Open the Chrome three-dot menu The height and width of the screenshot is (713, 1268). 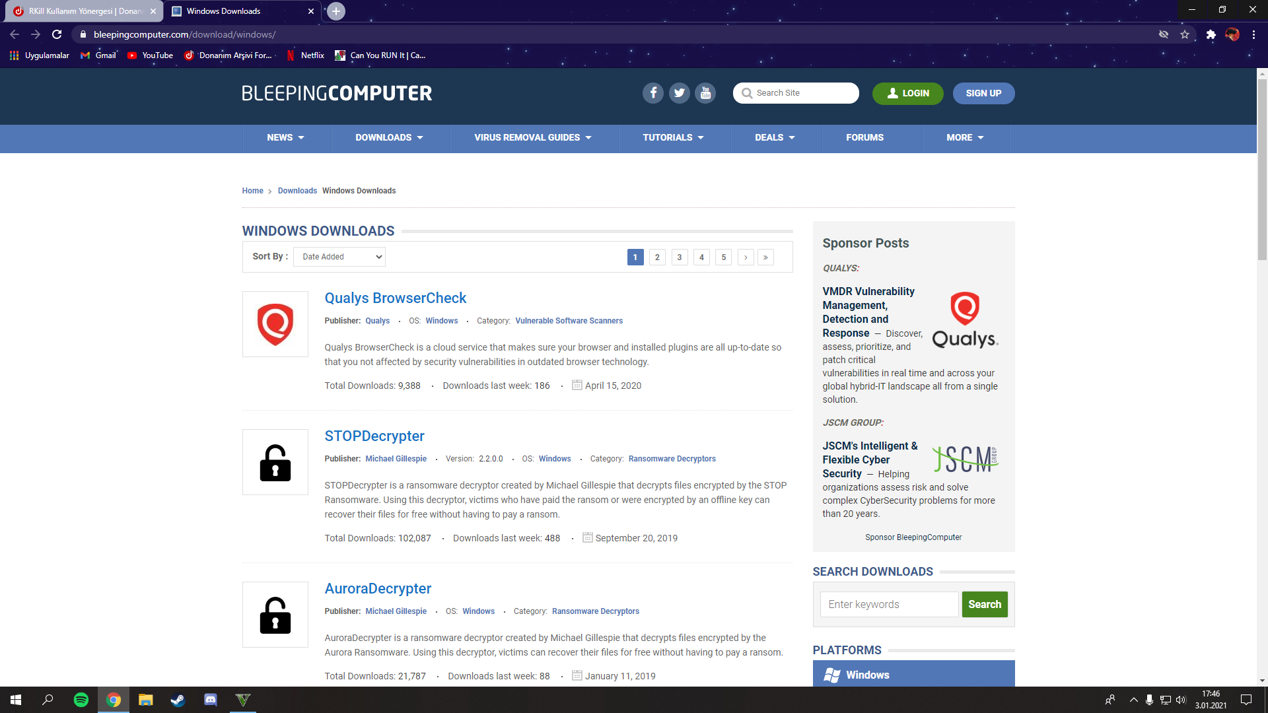coord(1253,34)
